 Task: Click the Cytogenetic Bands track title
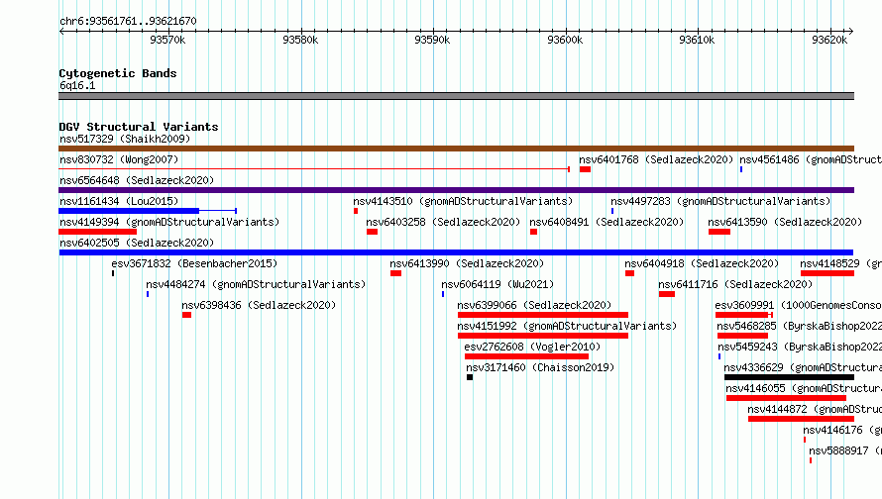[x=118, y=73]
